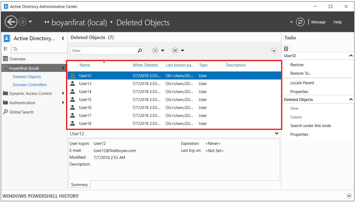Select Overview in navigation pane
This screenshot has width=356, height=202.
(x=18, y=59)
